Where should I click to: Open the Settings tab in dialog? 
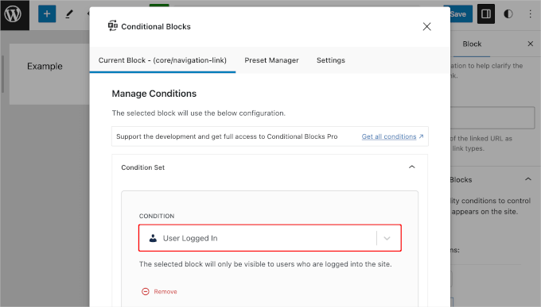click(330, 60)
